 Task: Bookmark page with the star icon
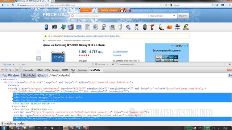161,5
